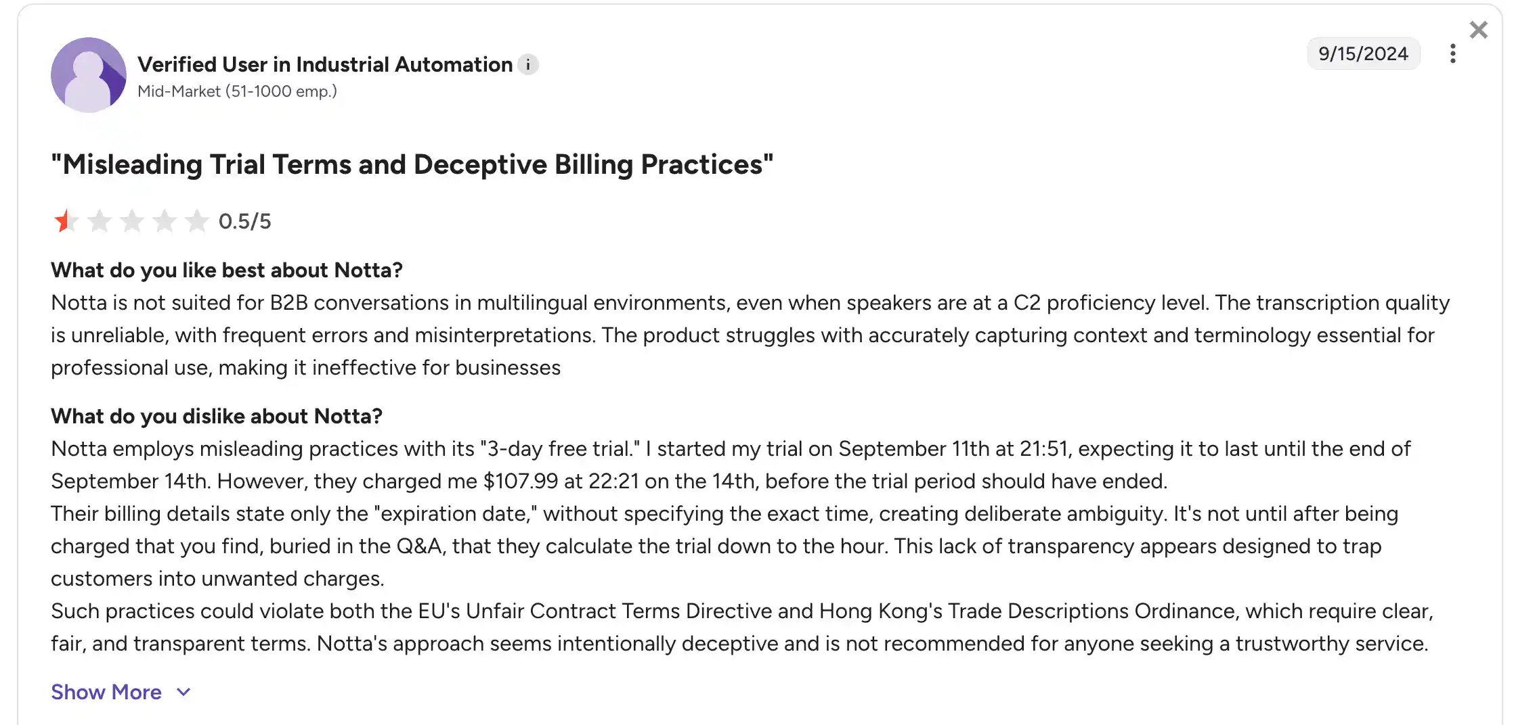The width and height of the screenshot is (1514, 725).
Task: Select the half-filled red first star
Action: point(66,220)
